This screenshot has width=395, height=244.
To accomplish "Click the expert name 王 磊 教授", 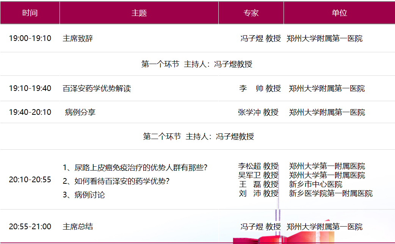I will tap(259, 184).
